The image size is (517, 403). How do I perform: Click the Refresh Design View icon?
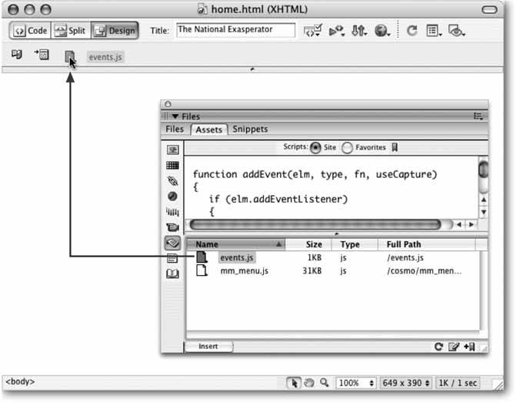[412, 31]
